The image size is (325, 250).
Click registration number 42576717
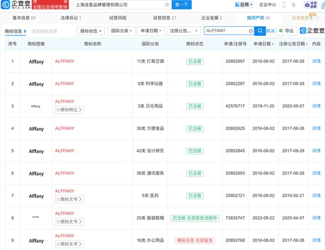235,106
